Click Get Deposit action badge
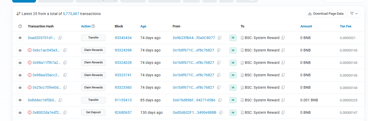The width and height of the screenshot is (368, 121). (93, 112)
